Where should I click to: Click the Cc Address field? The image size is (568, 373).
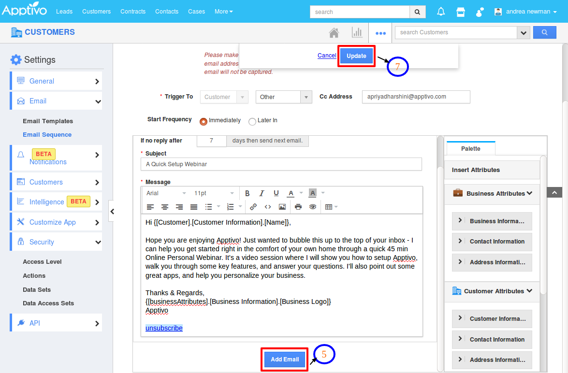point(416,97)
